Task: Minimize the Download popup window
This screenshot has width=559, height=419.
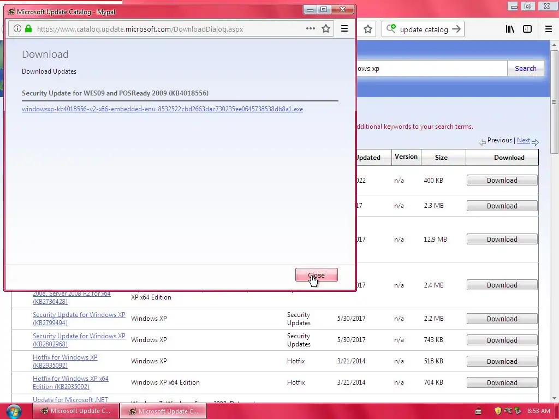Action: pos(310,10)
